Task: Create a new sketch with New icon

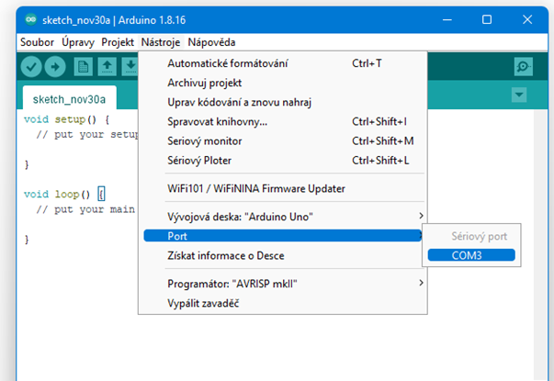Action: point(83,67)
